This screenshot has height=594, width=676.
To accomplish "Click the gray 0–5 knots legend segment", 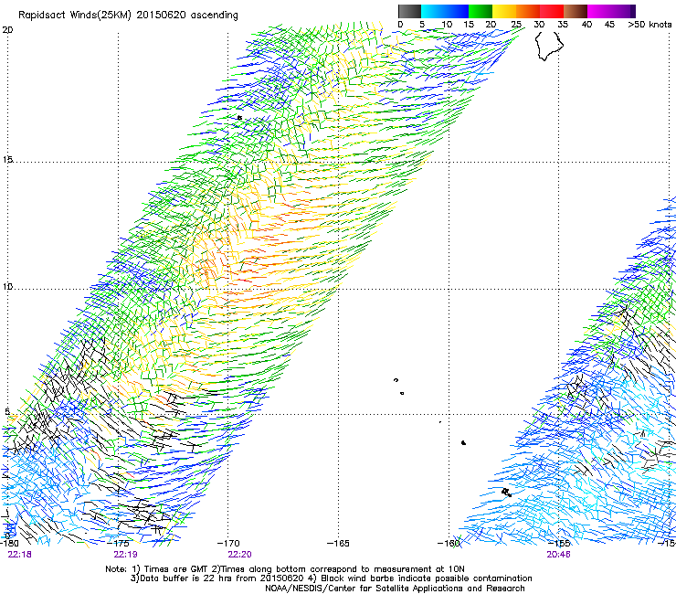I will 409,11.
